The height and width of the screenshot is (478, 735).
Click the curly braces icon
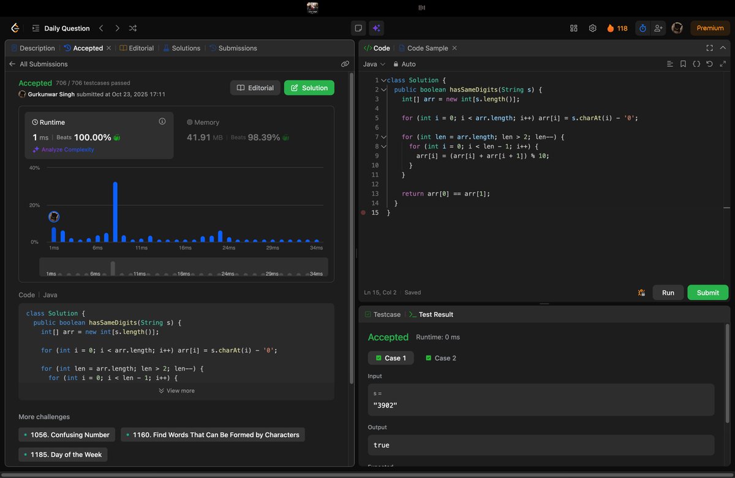click(696, 64)
